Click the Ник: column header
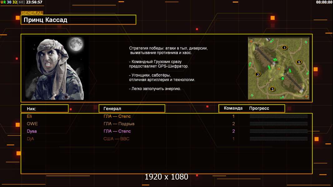The width and height of the screenshot is (333, 187). pos(44,108)
